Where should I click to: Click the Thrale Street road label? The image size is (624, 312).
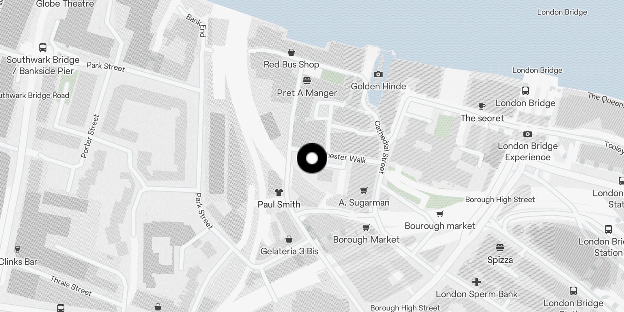click(x=71, y=286)
